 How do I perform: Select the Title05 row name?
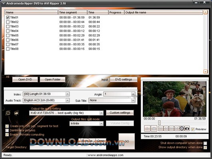(14, 35)
